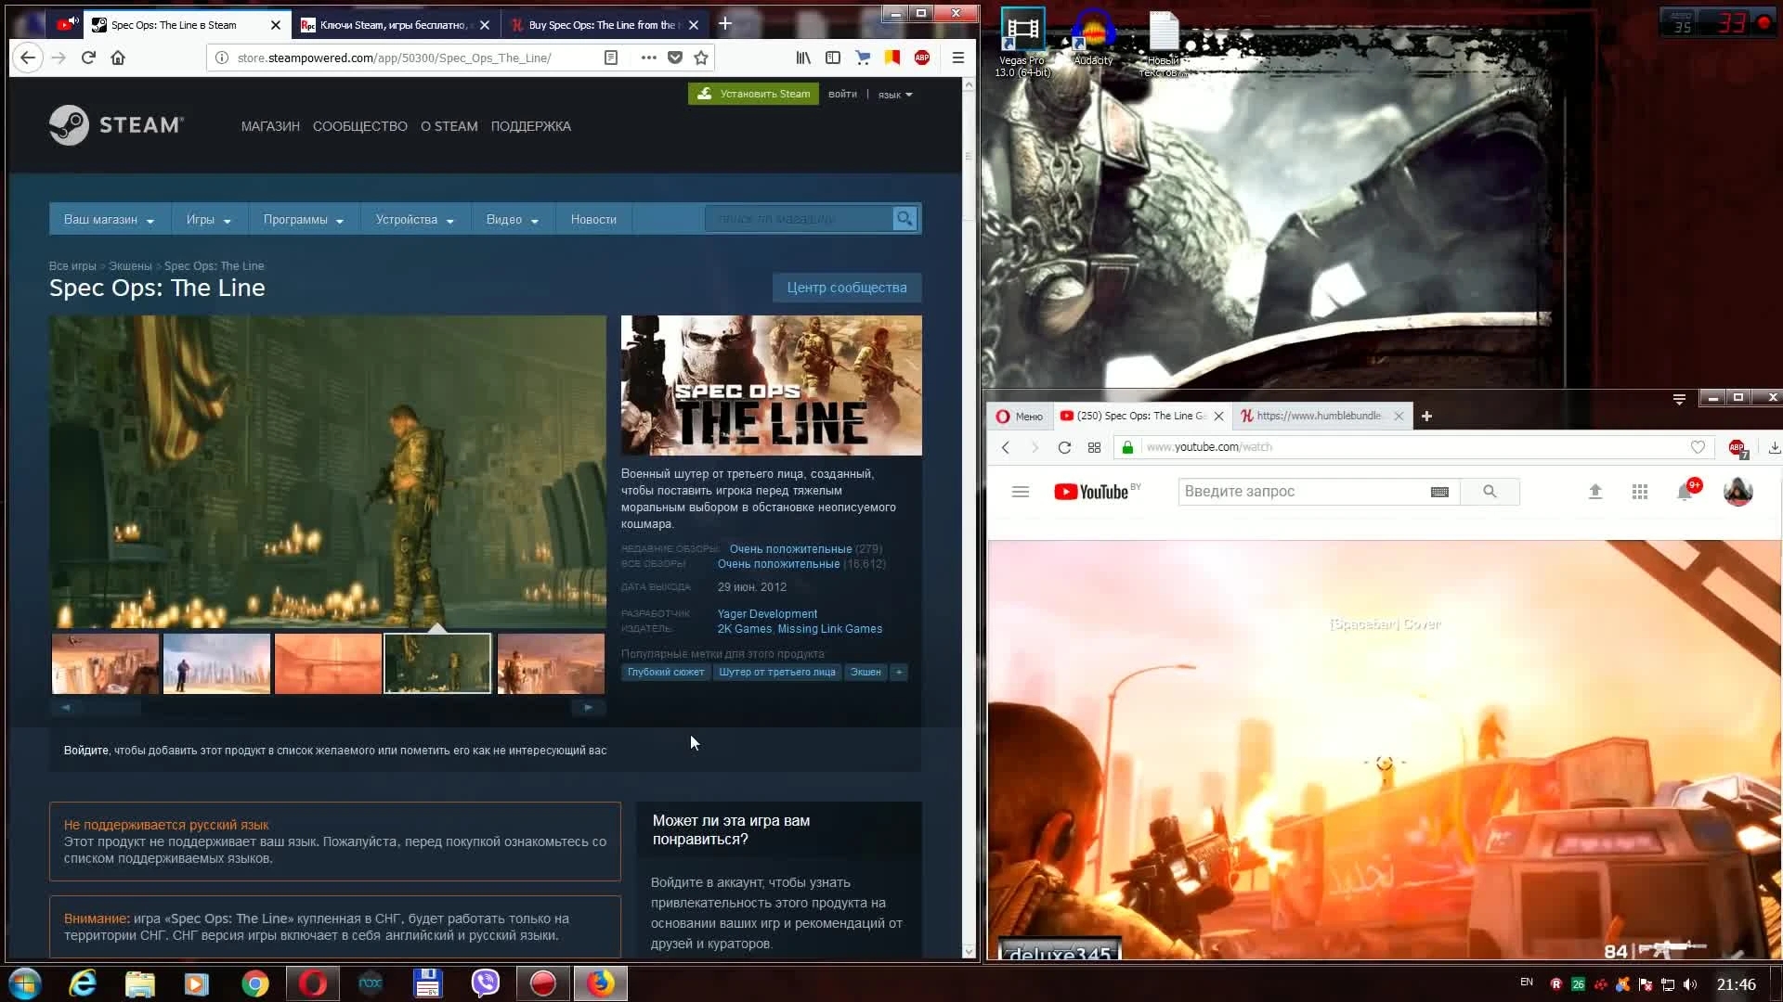This screenshot has height=1002, width=1783.
Task: Click the Центр сообщества button
Action: coord(846,288)
